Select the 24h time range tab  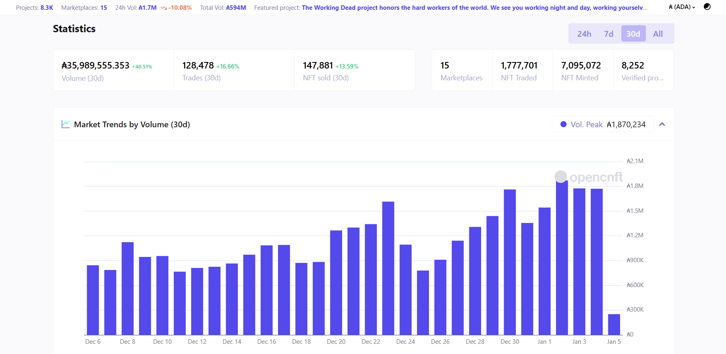584,34
